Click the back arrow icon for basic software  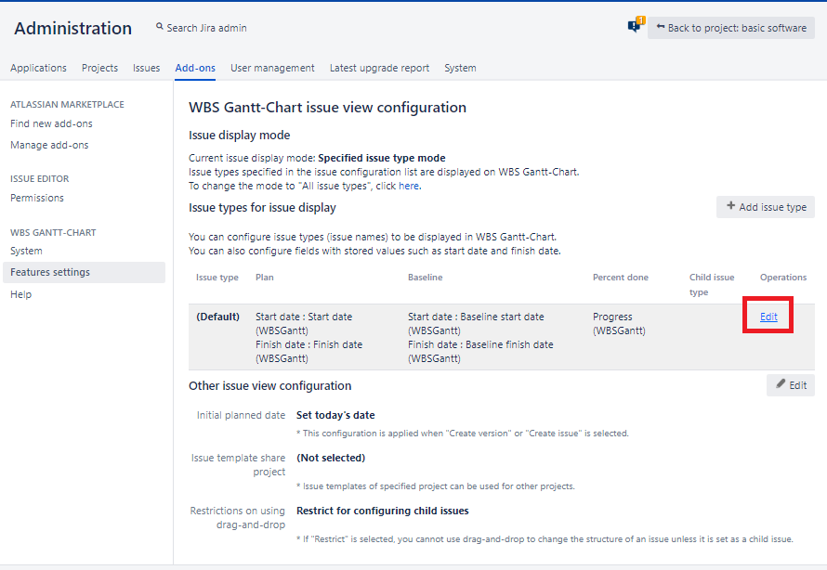coord(661,26)
